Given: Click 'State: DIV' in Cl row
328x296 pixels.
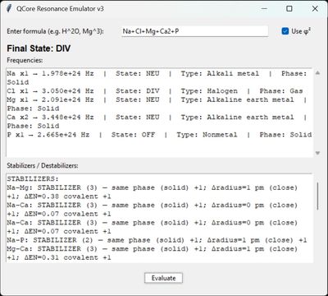Looking at the screenshot, I should [138, 91].
